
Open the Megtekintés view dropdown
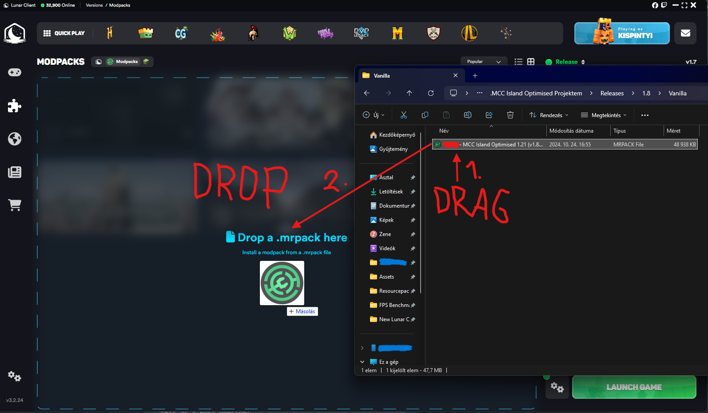click(x=604, y=115)
